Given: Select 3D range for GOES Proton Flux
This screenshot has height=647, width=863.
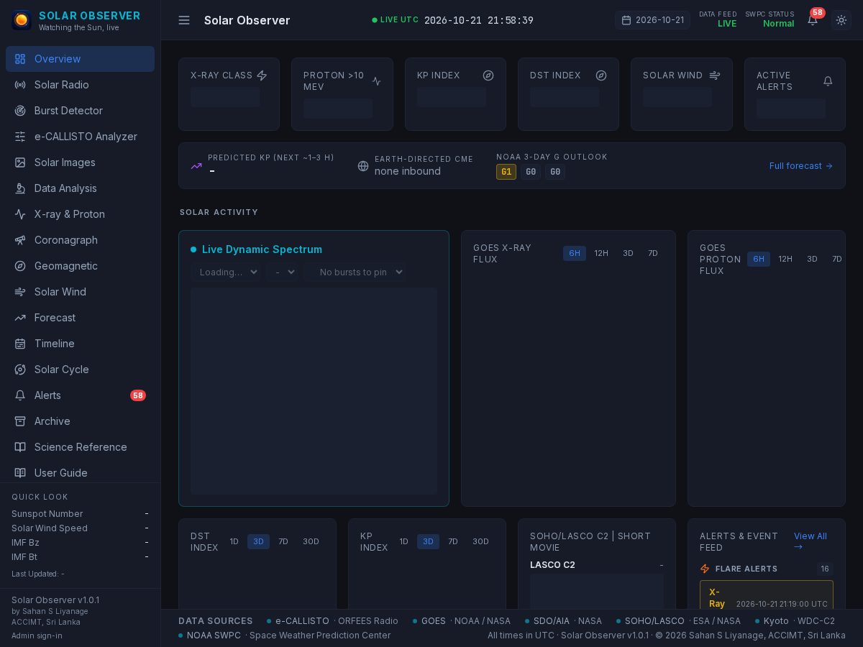Looking at the screenshot, I should pos(812,259).
